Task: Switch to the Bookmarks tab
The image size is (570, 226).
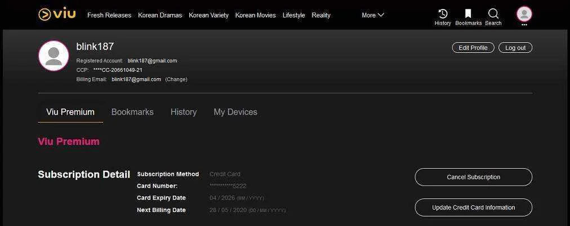Action: tap(132, 112)
